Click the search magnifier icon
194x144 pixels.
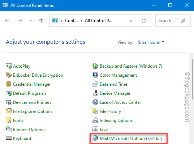coord(183,21)
